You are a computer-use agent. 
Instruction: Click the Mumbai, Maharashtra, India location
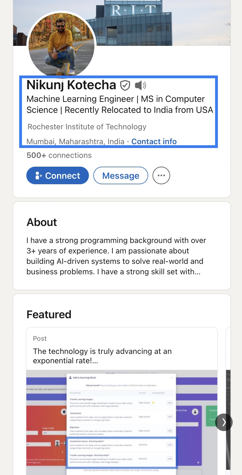tap(75, 141)
